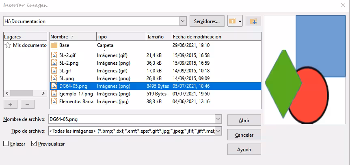Select the file name Ejemplo-17.png

pos(76,93)
